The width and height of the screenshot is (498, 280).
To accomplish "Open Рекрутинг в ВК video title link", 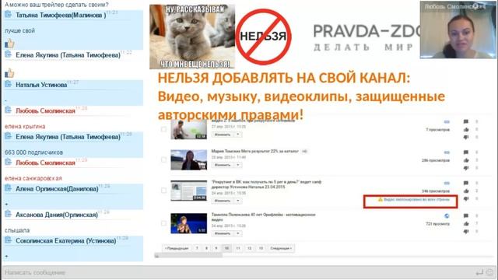I will coord(266,184).
